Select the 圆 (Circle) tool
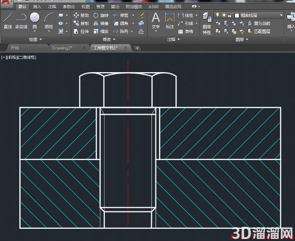This screenshot has height=241, width=295. pyautogui.click(x=34, y=21)
